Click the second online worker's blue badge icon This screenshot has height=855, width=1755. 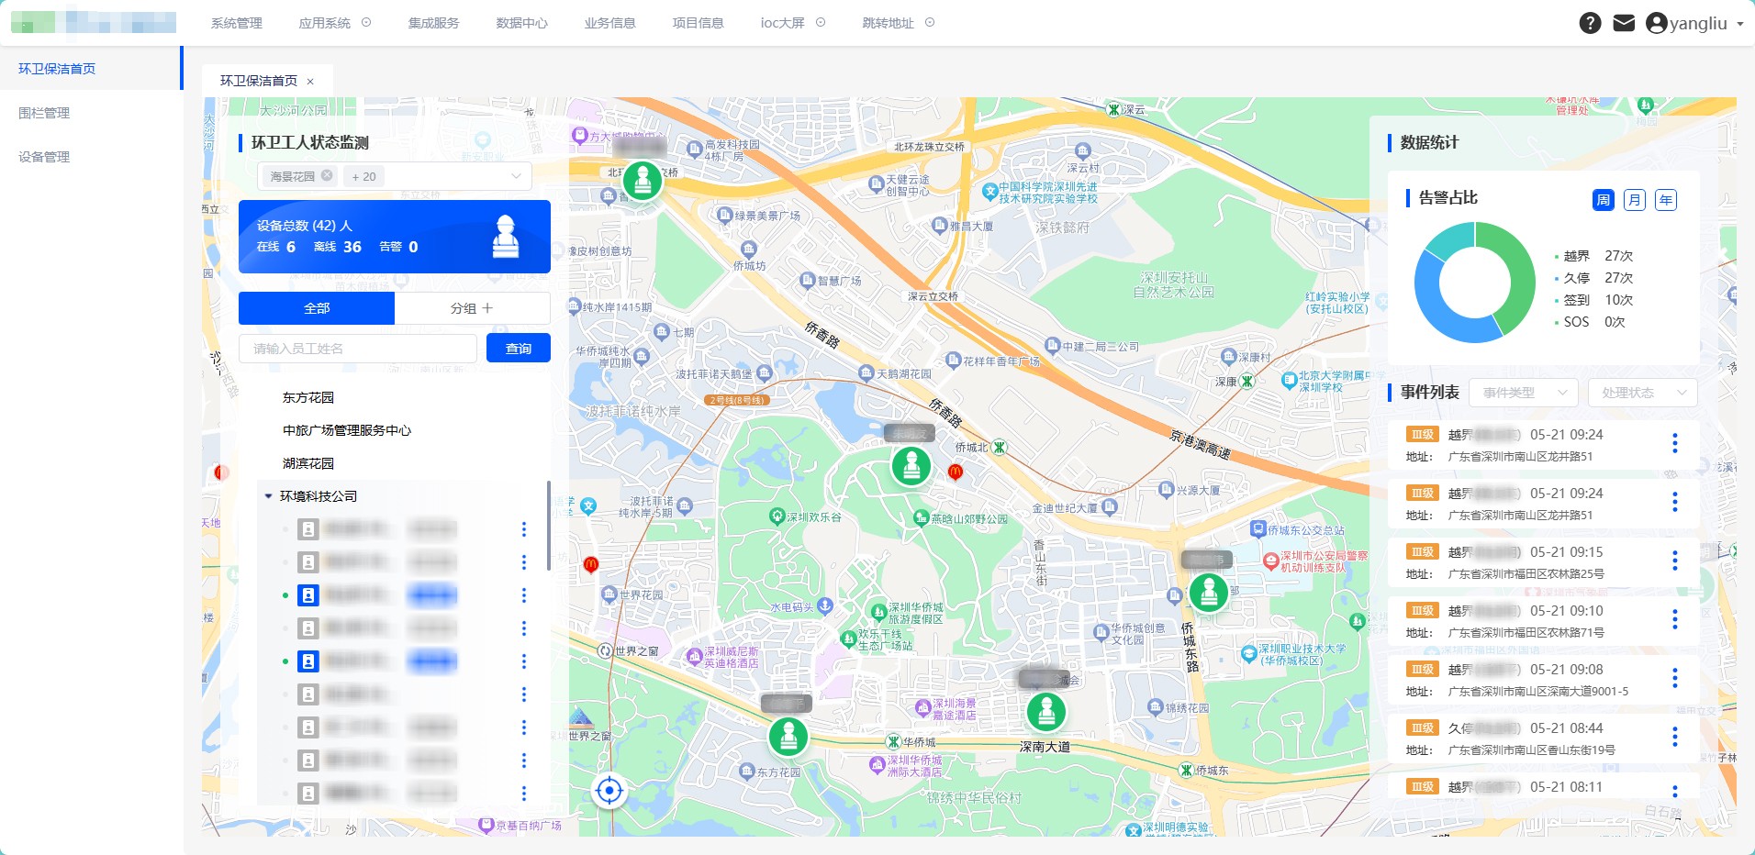click(x=308, y=661)
